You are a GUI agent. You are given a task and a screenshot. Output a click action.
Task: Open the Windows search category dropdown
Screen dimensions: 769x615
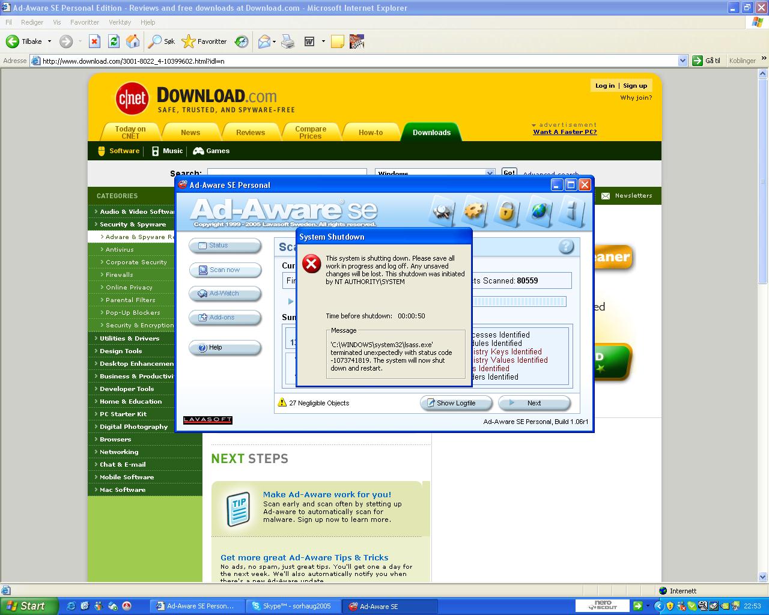(x=490, y=173)
